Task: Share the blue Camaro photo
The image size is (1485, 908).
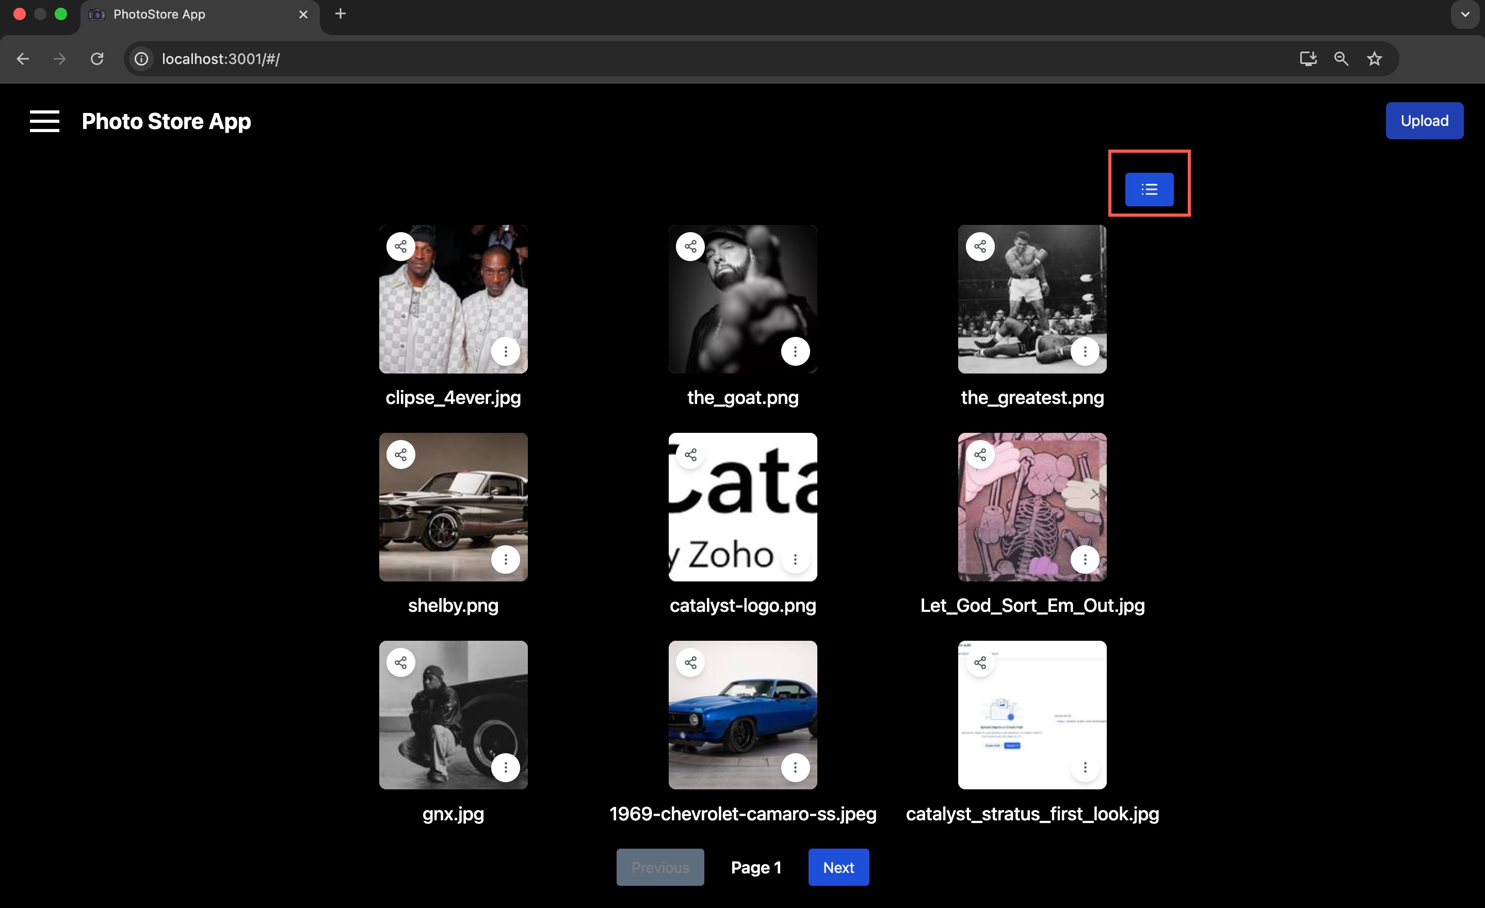Action: coord(690,663)
